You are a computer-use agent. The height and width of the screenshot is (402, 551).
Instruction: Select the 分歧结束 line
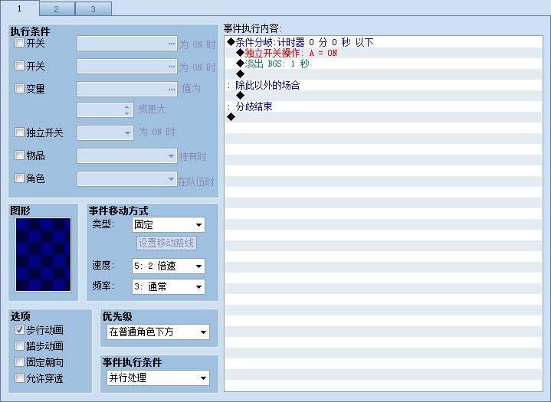383,106
